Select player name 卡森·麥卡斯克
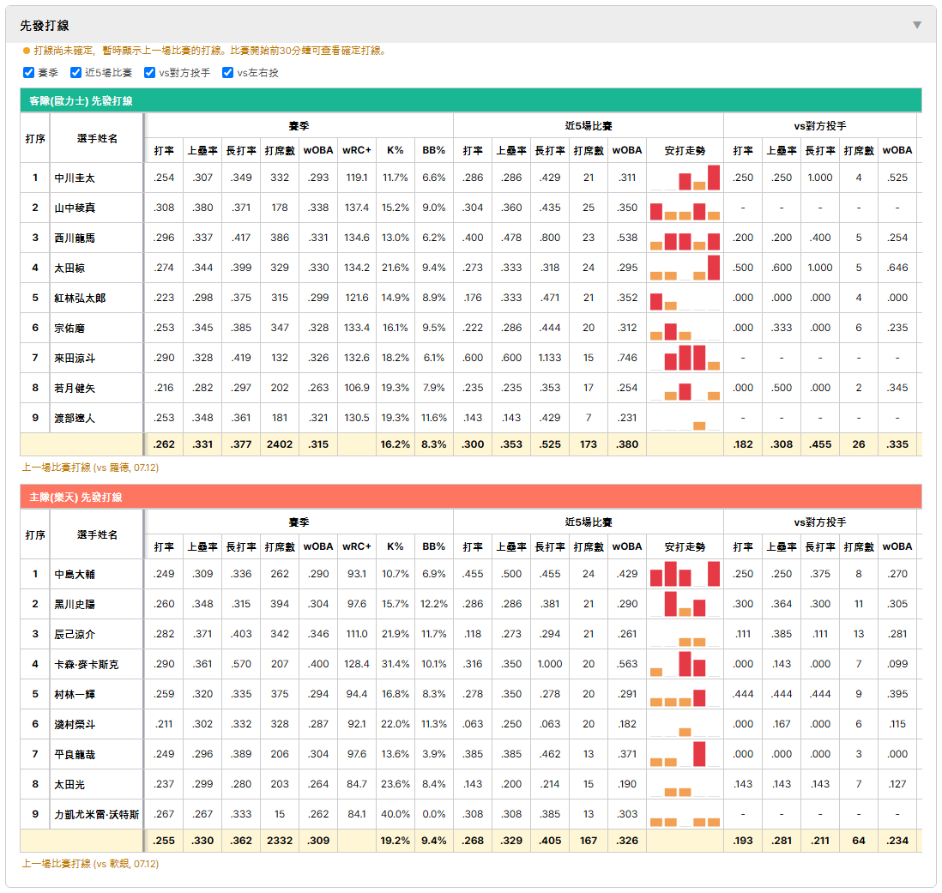The image size is (942, 893). click(87, 665)
